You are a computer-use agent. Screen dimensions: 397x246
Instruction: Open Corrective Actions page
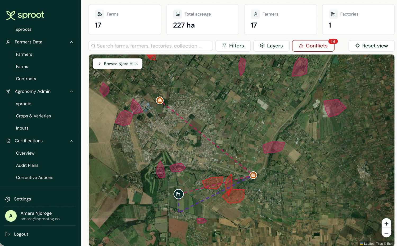(35, 177)
